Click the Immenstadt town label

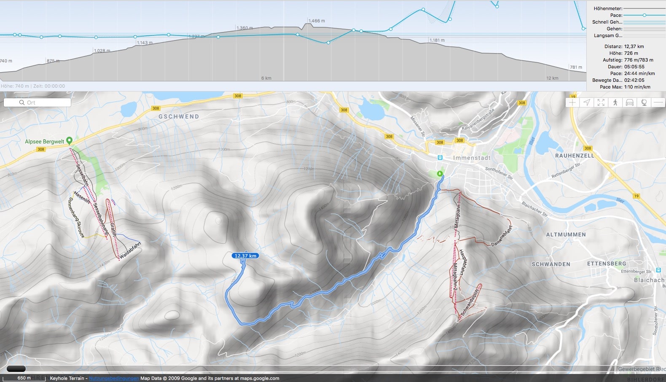pyautogui.click(x=472, y=158)
